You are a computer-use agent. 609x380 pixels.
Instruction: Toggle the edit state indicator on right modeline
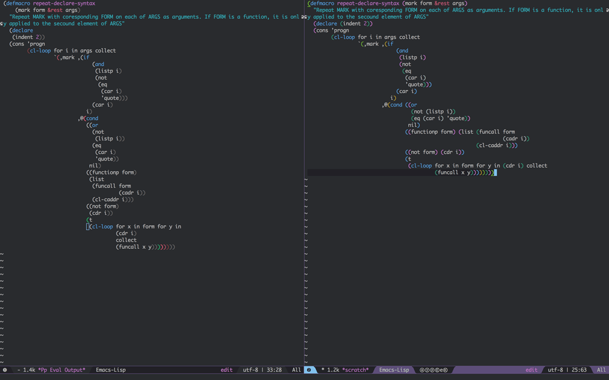(531, 370)
